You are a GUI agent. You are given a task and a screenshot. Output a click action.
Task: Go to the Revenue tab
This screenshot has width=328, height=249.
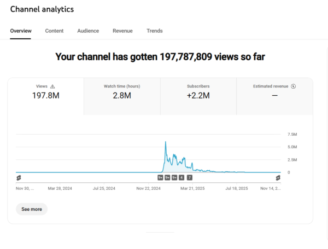click(122, 31)
